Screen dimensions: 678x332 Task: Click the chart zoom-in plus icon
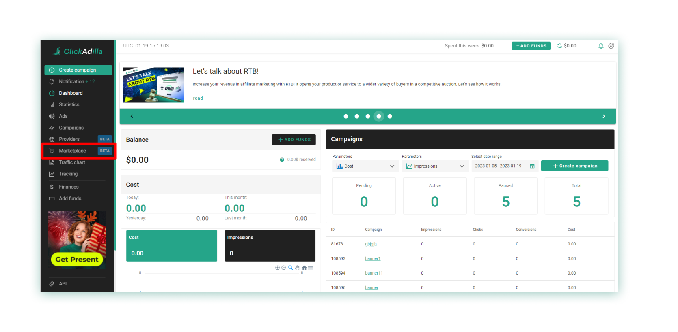[x=277, y=268]
